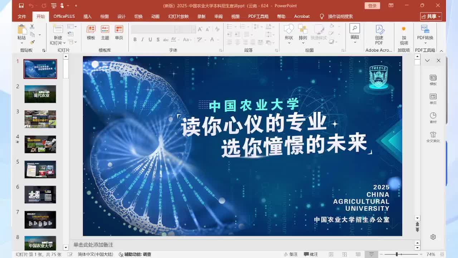Open the 字体 font dialog launcher
Screen dimensions: 458x258
click(220, 51)
